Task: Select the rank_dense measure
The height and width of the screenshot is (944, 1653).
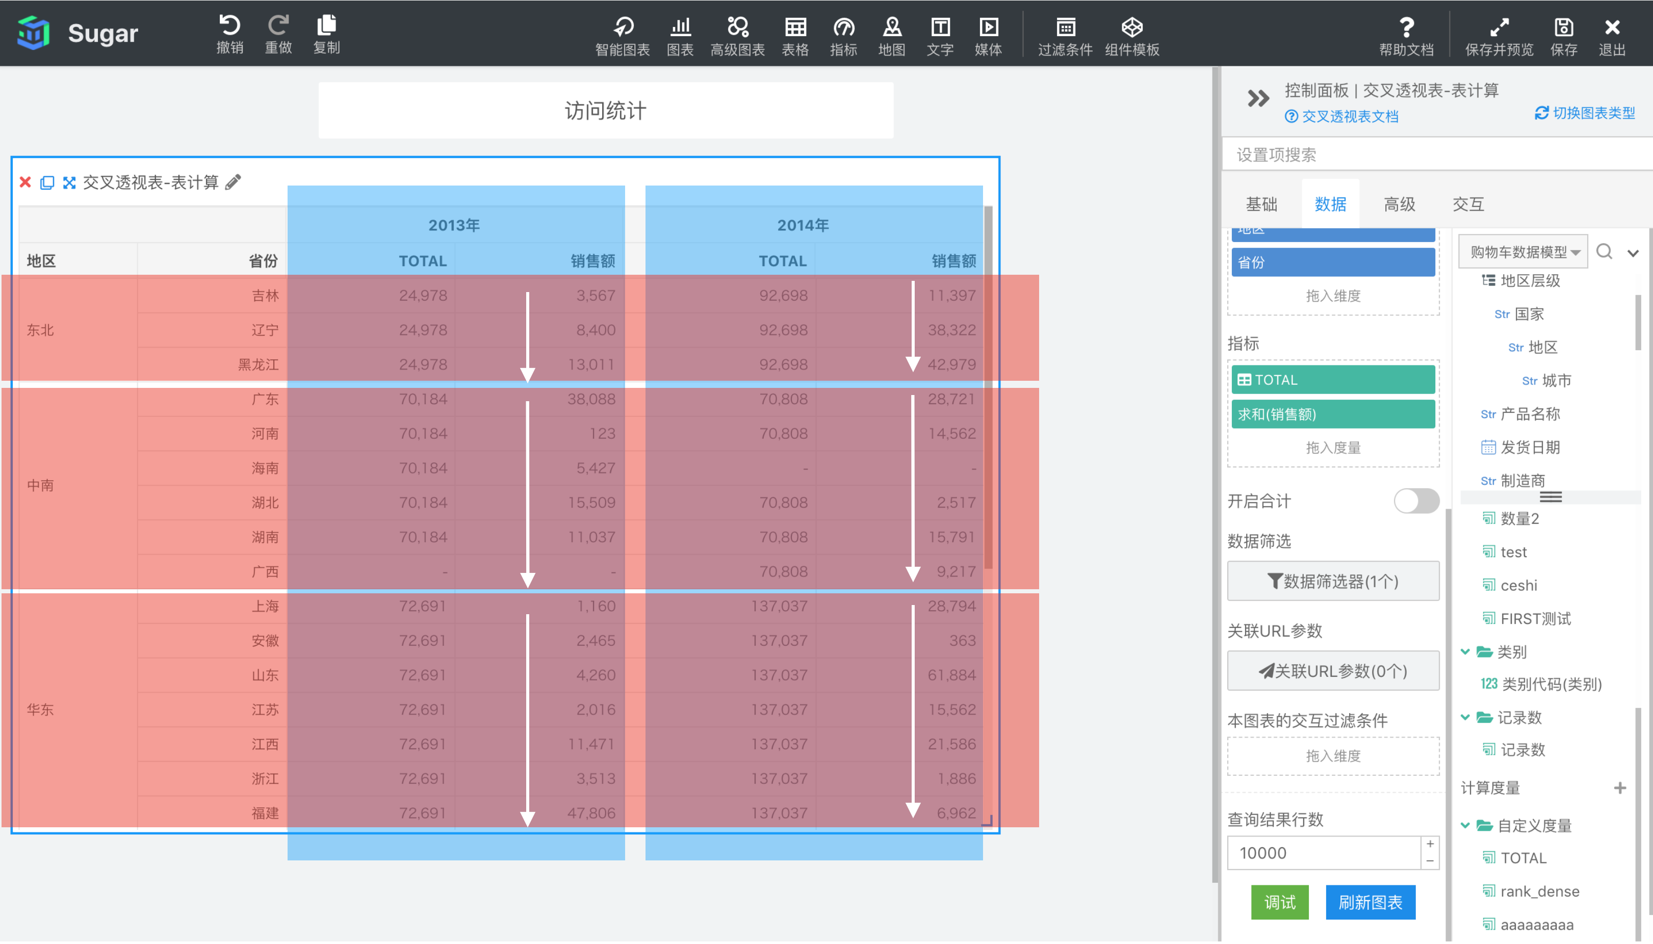Action: pyautogui.click(x=1531, y=891)
